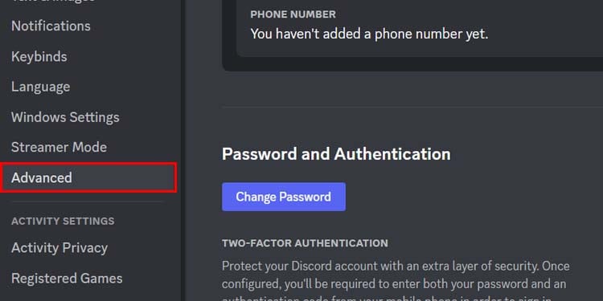The width and height of the screenshot is (603, 301).
Task: Click the Change Password button
Action: 284,197
